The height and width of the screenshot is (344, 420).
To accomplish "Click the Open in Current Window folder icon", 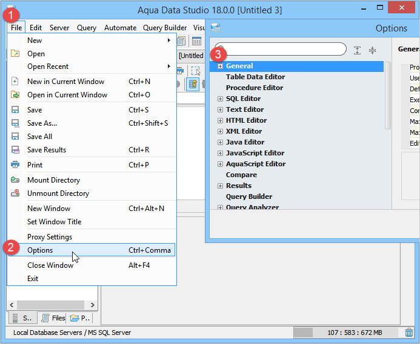I will [15, 95].
